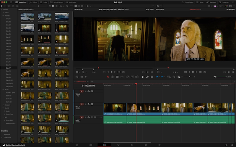Solo the Audio 1 track
236x147 pixels.
pos(92,117)
